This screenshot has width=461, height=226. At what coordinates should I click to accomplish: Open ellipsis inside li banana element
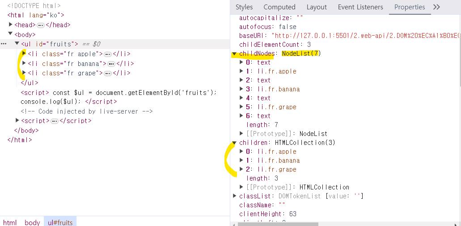tap(111, 64)
